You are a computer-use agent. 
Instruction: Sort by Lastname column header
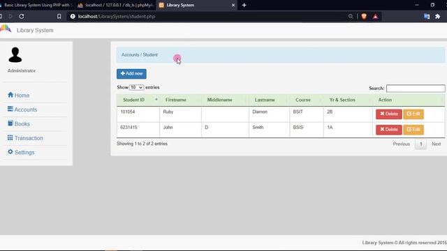pos(269,100)
